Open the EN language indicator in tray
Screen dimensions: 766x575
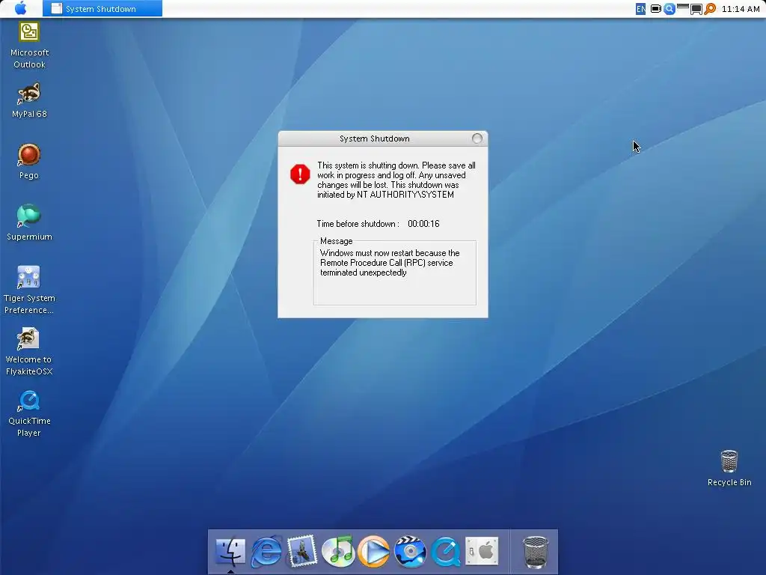click(640, 9)
